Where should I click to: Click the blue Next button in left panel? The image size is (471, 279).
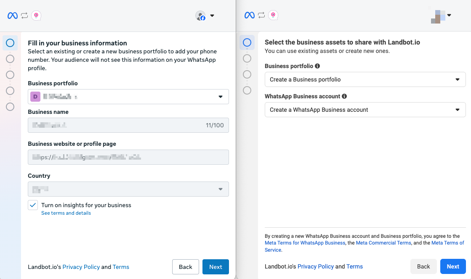[x=216, y=267]
